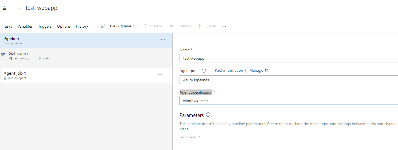This screenshot has height=150, width=398.
Task: Open the Agent Specification dropdown
Action: click(288, 101)
